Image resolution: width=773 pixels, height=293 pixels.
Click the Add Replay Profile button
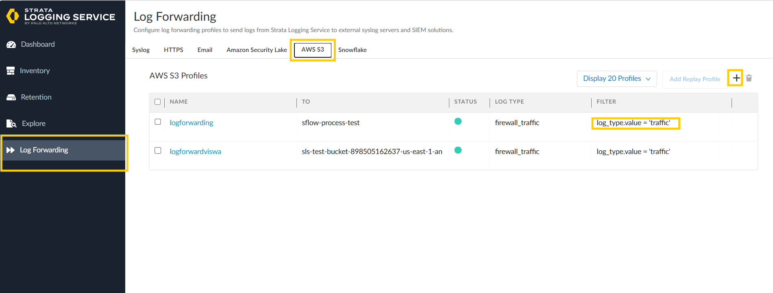(695, 79)
